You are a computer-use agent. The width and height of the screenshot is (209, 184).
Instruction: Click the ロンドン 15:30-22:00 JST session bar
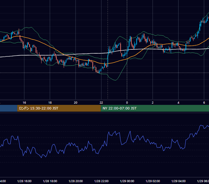click(x=59, y=108)
